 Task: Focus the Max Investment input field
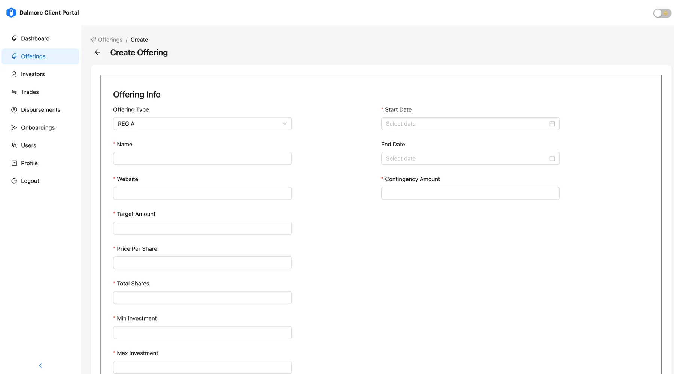tap(202, 367)
